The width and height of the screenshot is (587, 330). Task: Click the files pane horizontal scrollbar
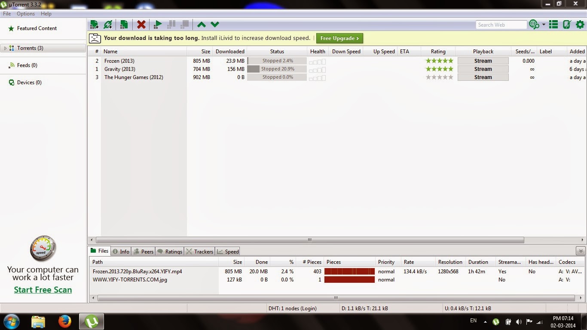tap(336, 298)
